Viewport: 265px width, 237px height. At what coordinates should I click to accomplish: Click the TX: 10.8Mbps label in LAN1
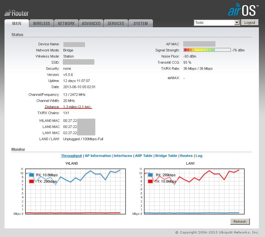point(166,181)
